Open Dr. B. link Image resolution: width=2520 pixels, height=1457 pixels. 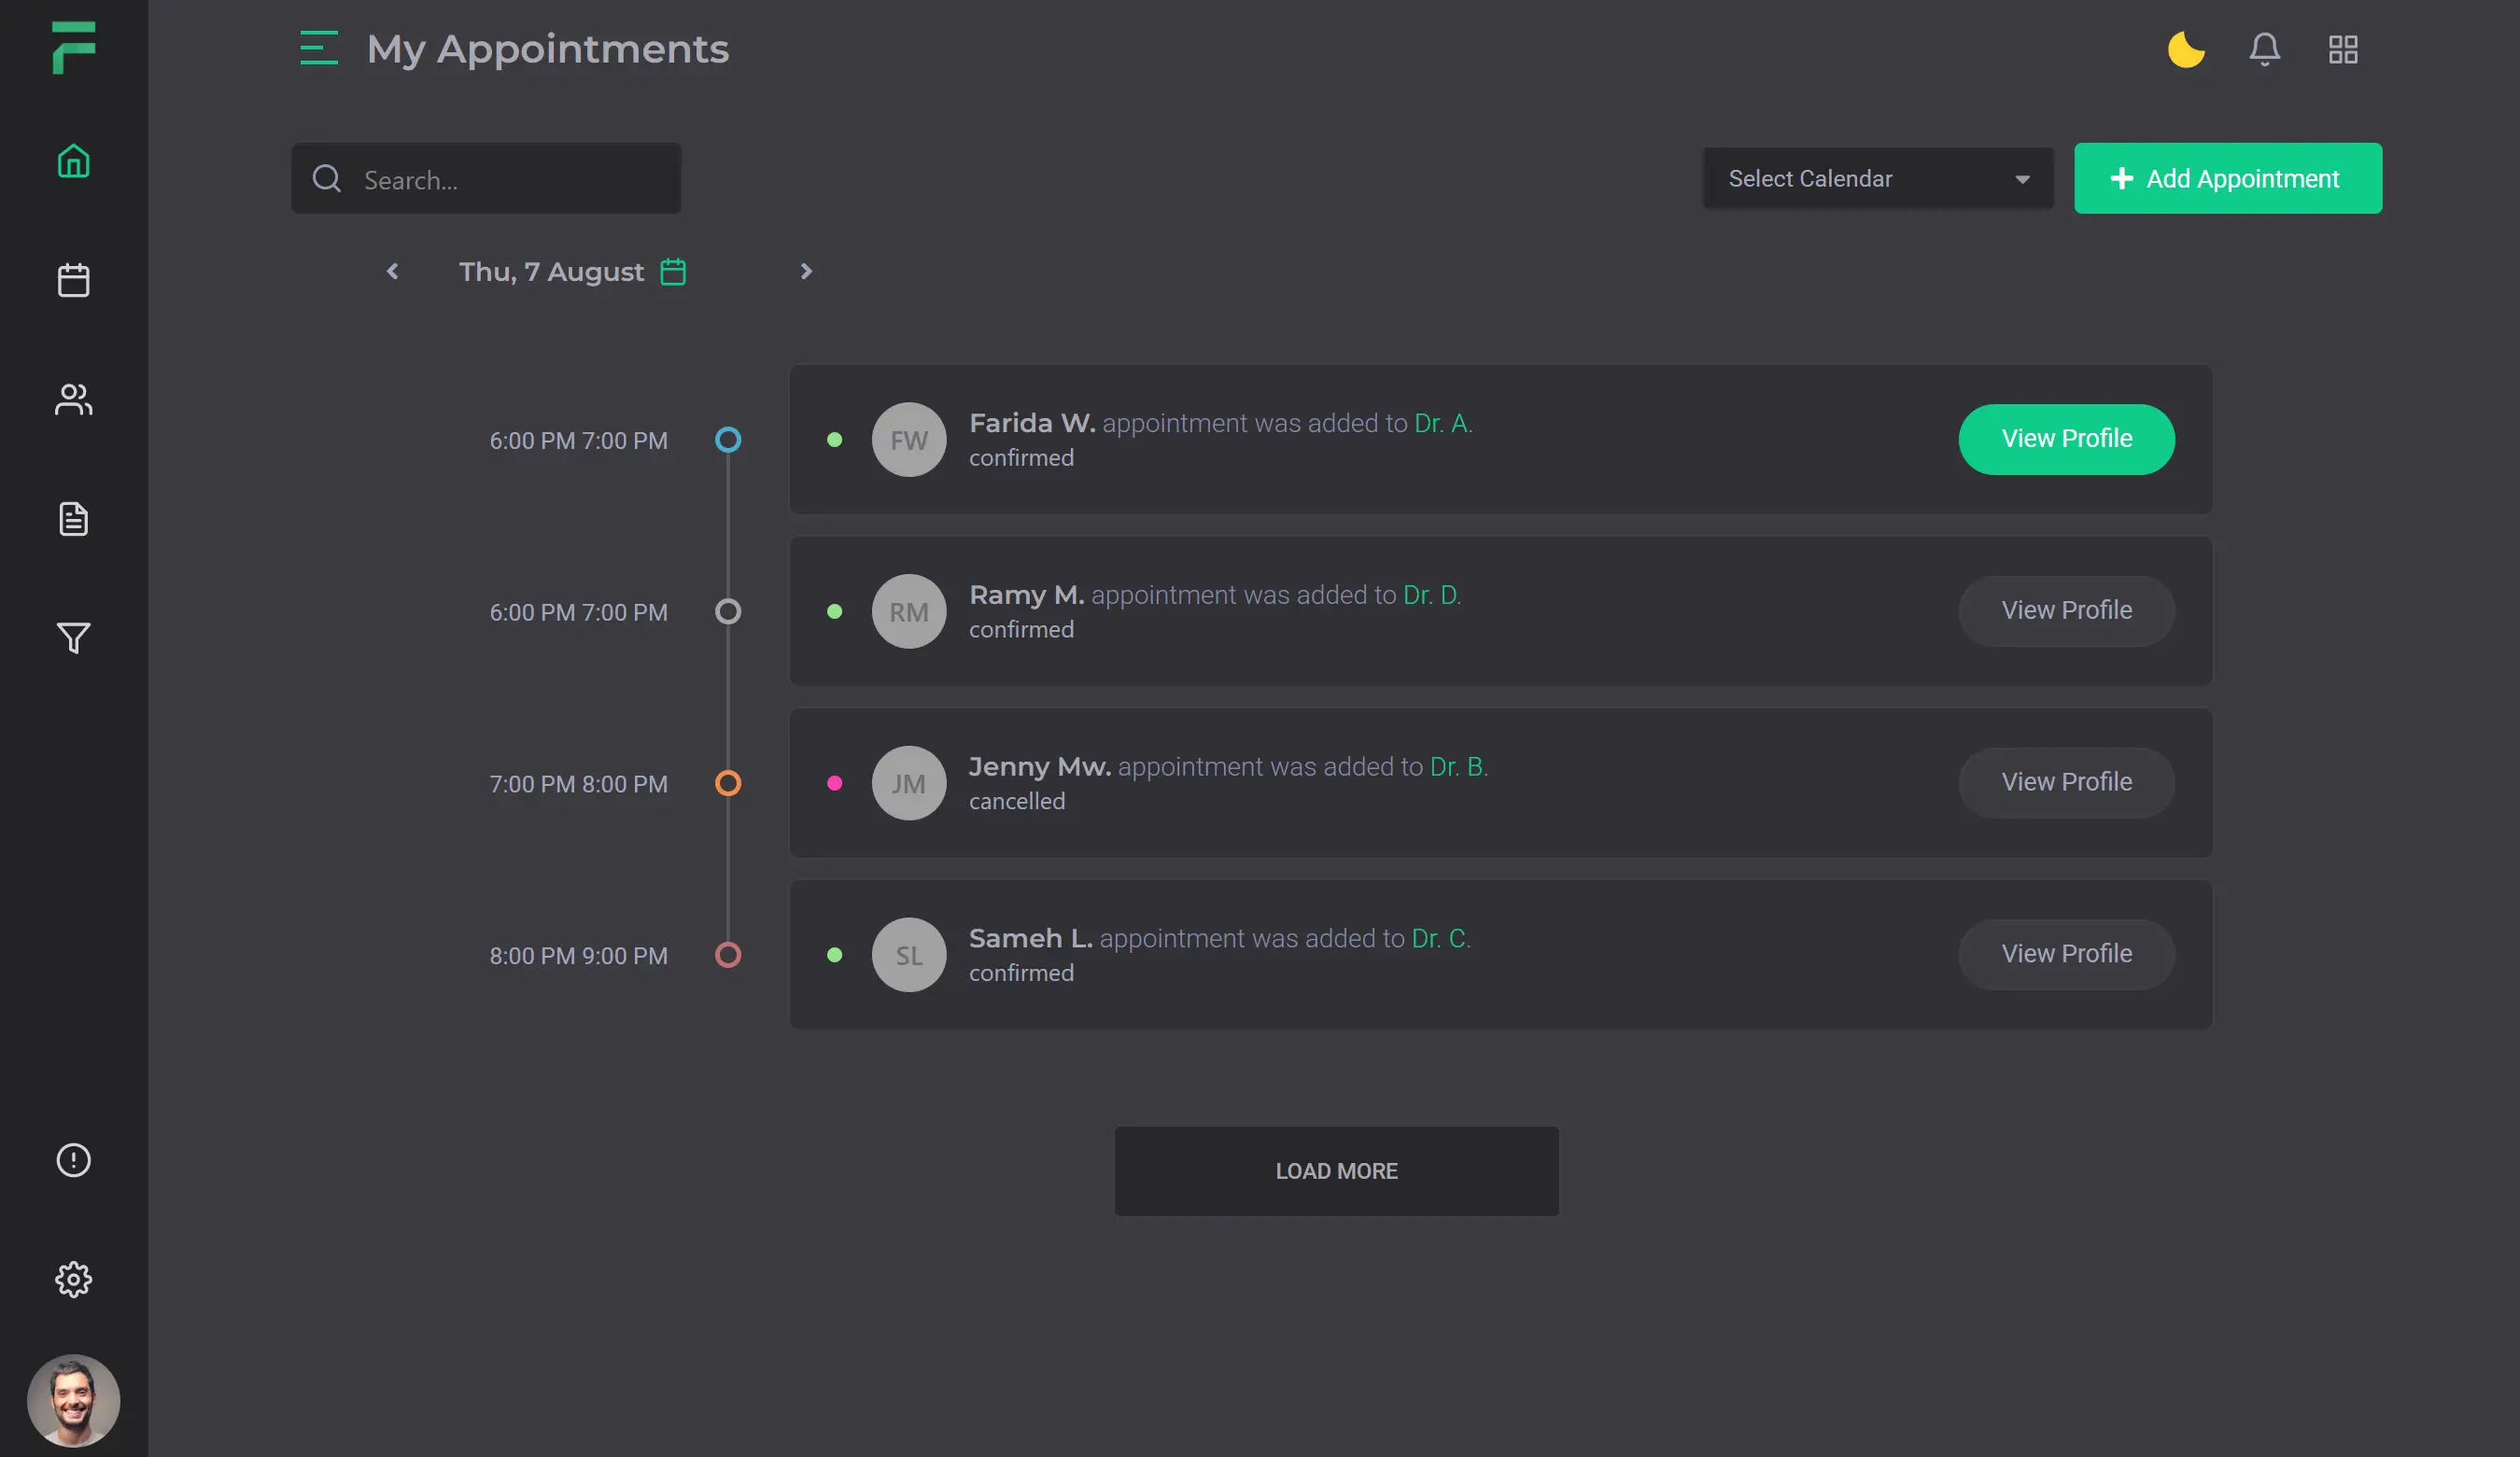click(x=1459, y=767)
